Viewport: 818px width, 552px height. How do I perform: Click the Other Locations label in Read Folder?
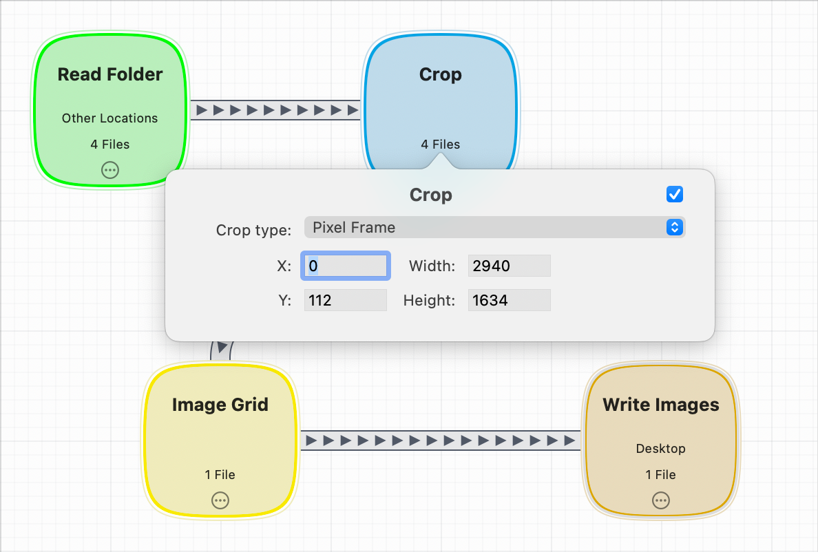(x=110, y=118)
